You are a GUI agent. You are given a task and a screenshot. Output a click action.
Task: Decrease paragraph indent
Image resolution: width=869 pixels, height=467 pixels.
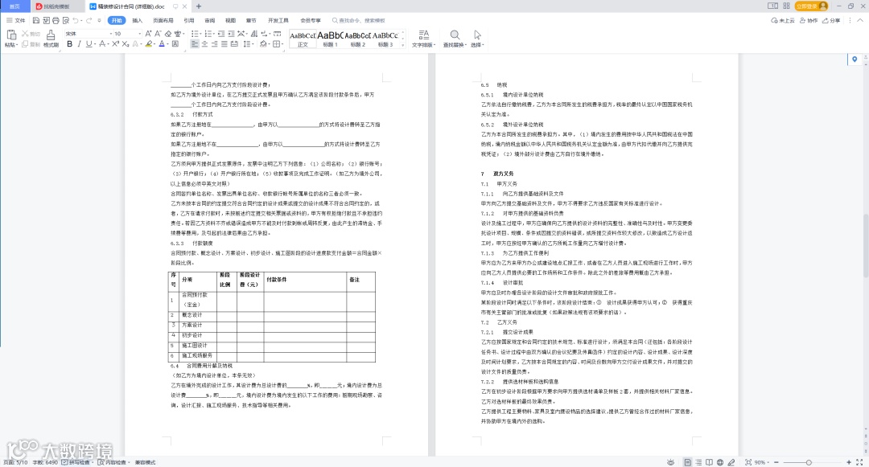[221, 34]
